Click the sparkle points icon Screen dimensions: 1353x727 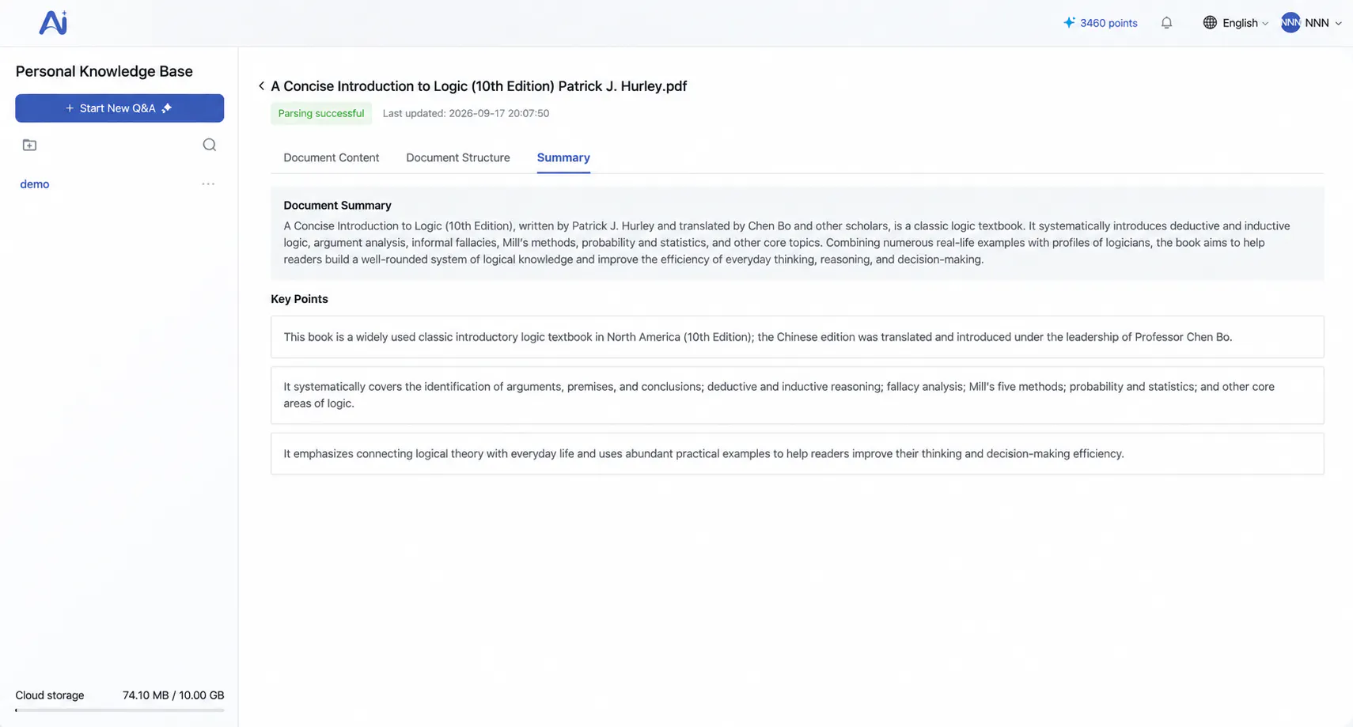coord(1069,22)
